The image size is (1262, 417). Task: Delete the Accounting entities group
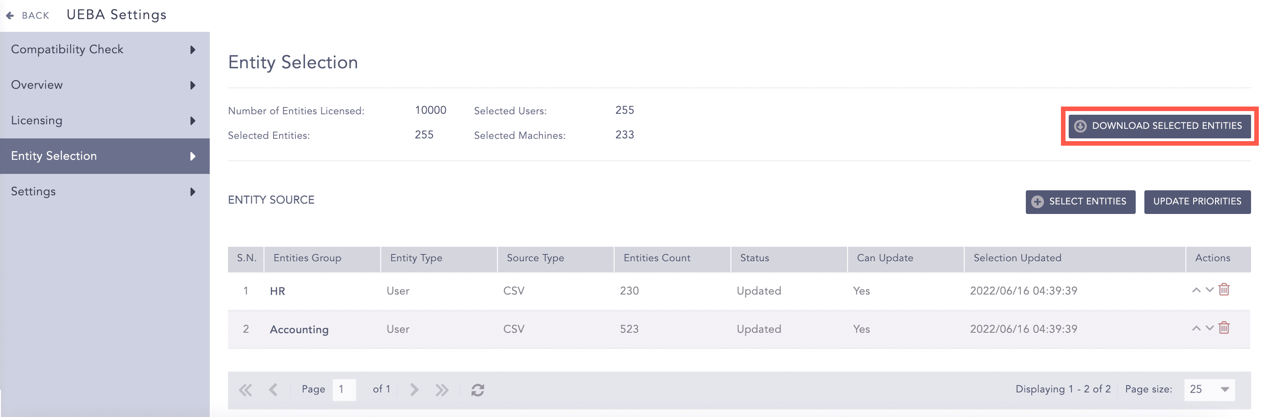(1224, 328)
